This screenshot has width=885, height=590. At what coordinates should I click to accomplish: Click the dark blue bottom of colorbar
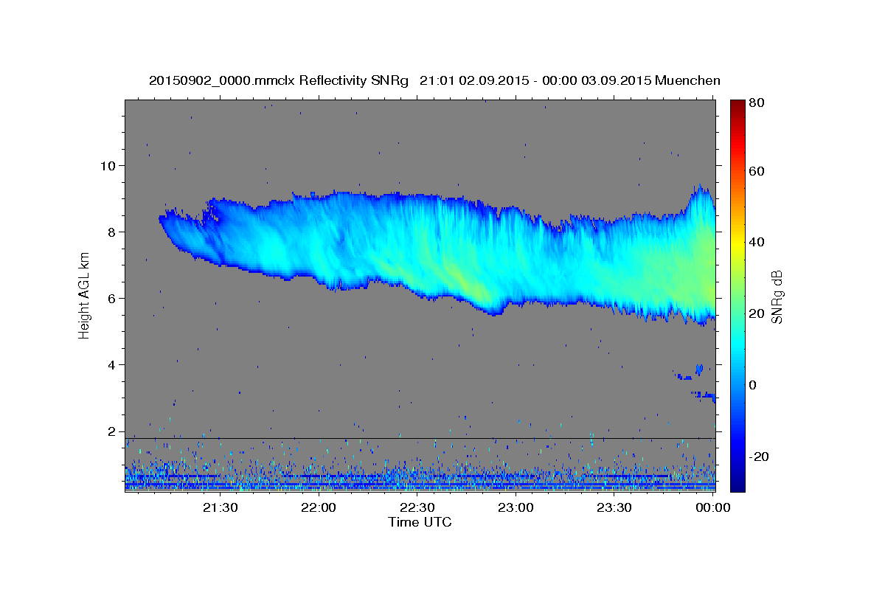click(x=737, y=487)
